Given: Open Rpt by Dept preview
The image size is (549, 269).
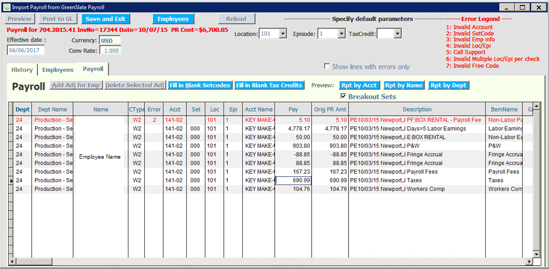Looking at the screenshot, I should [449, 85].
